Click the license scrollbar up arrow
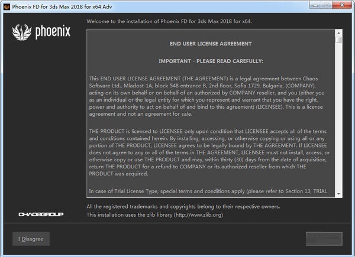This screenshot has width=355, height=257. coord(338,33)
